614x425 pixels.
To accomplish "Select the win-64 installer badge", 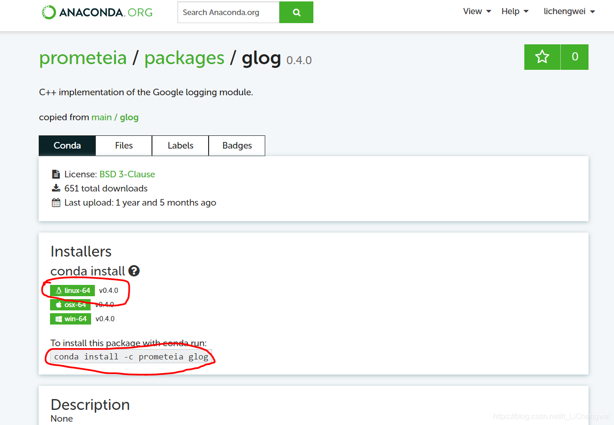I will point(71,319).
